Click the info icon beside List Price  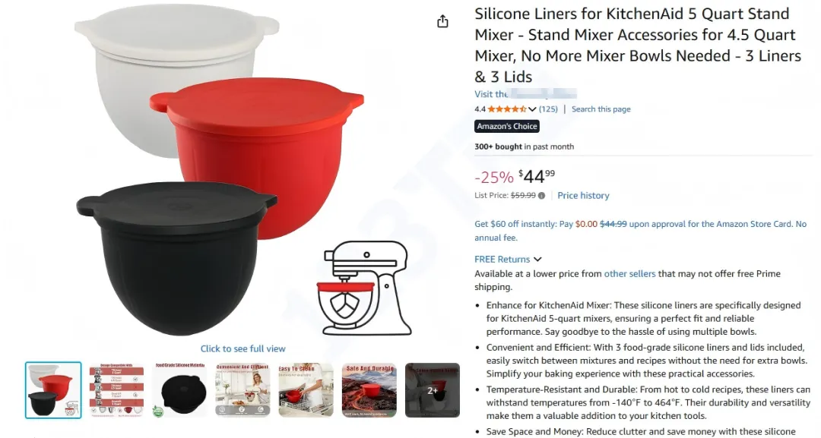(x=541, y=196)
